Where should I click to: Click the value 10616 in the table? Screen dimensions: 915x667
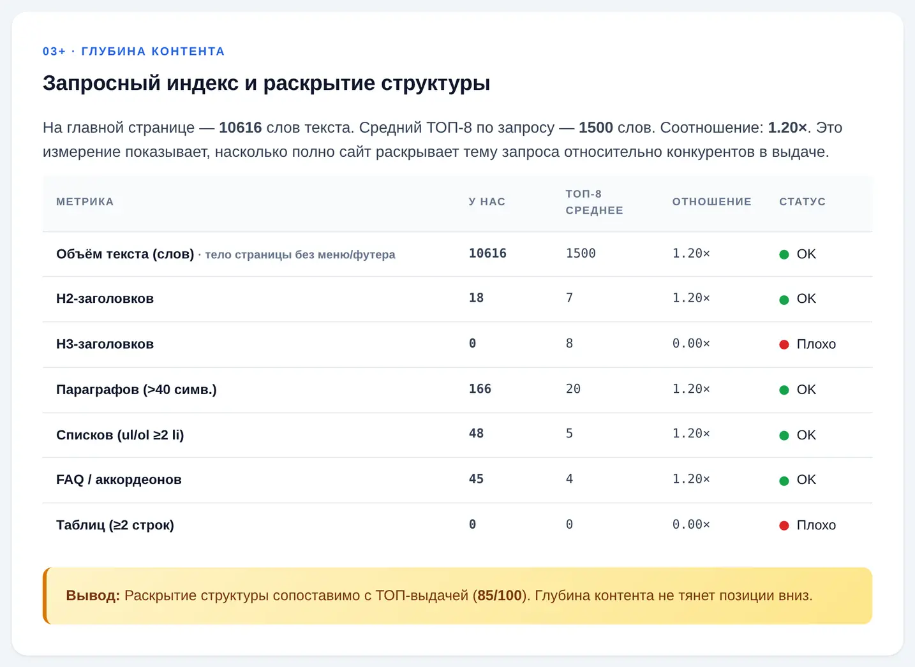pyautogui.click(x=487, y=253)
